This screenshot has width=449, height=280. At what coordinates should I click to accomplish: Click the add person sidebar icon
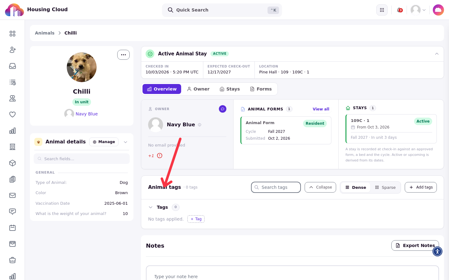click(12, 50)
